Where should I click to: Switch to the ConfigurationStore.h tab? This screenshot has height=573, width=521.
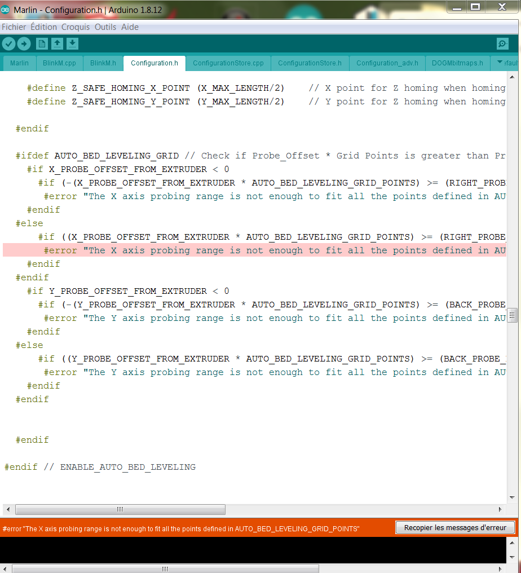click(310, 63)
